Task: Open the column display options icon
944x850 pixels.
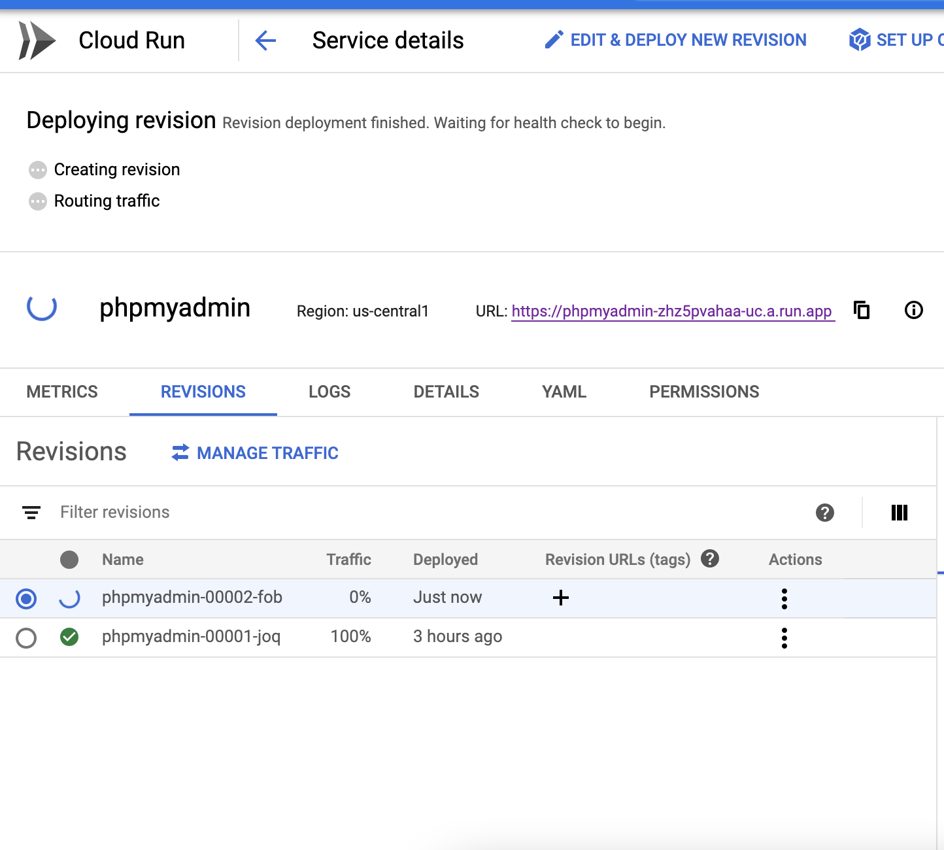Action: point(900,513)
